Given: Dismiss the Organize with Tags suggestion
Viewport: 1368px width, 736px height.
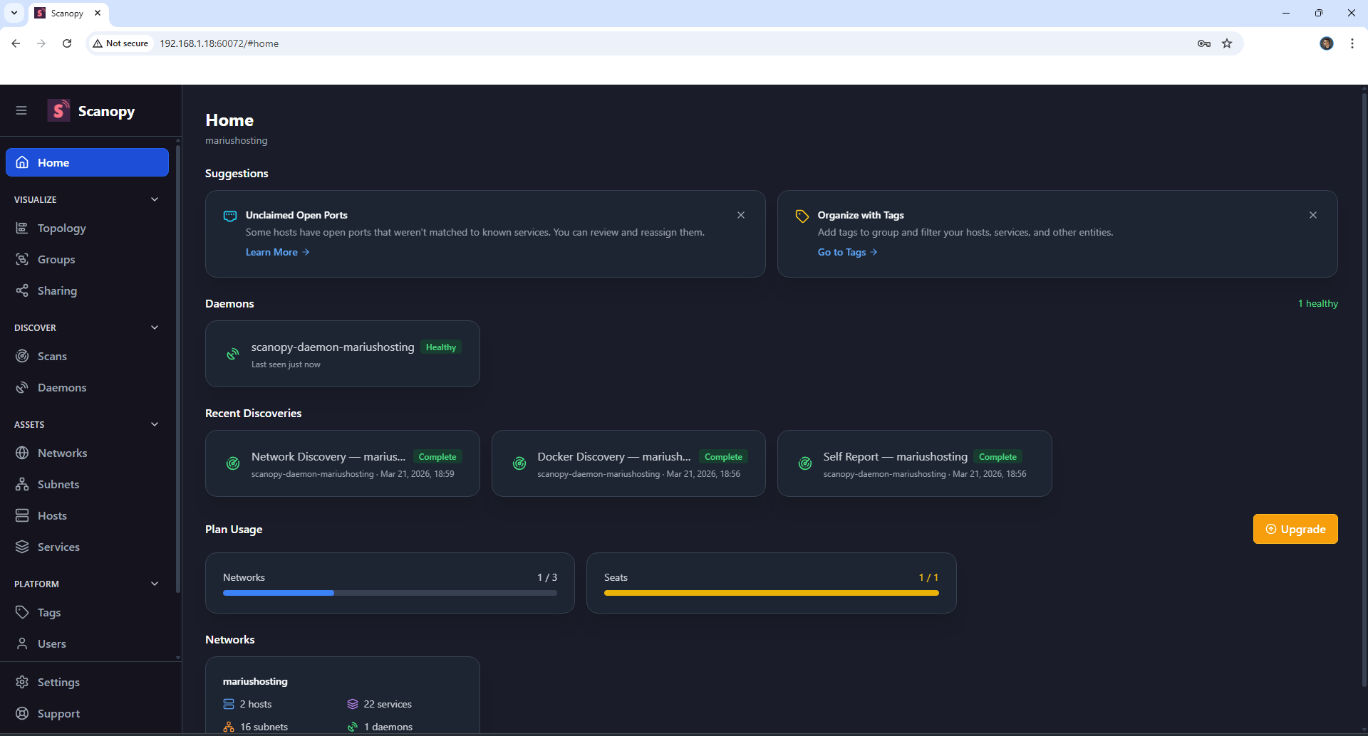Looking at the screenshot, I should 1313,214.
